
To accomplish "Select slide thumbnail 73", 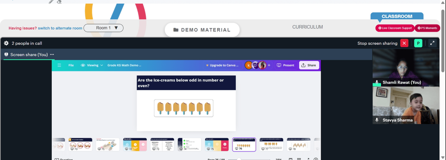I will tap(162, 144).
